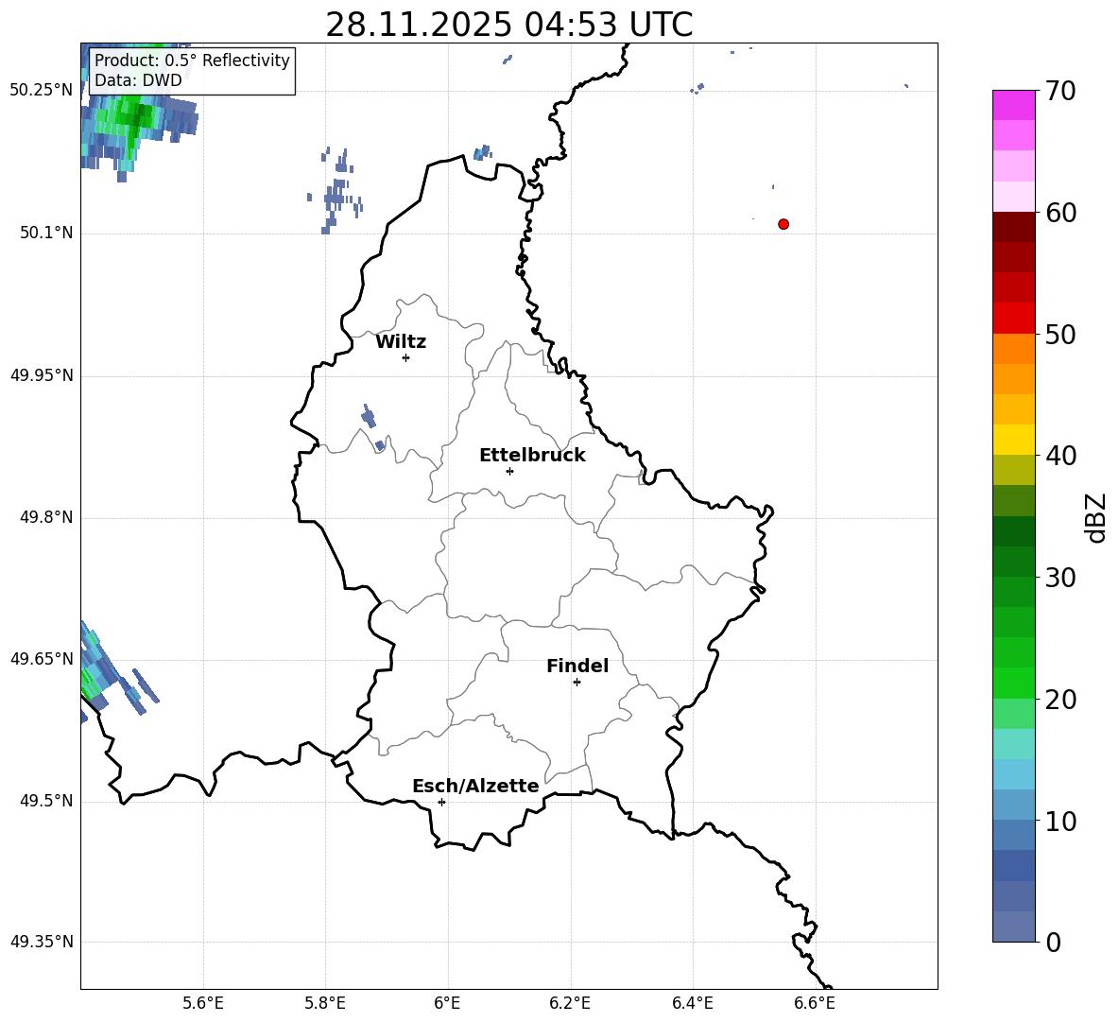Image resolution: width=1119 pixels, height=1022 pixels.
Task: Click the bright green colorbar segment at 20
Action: point(1013,683)
